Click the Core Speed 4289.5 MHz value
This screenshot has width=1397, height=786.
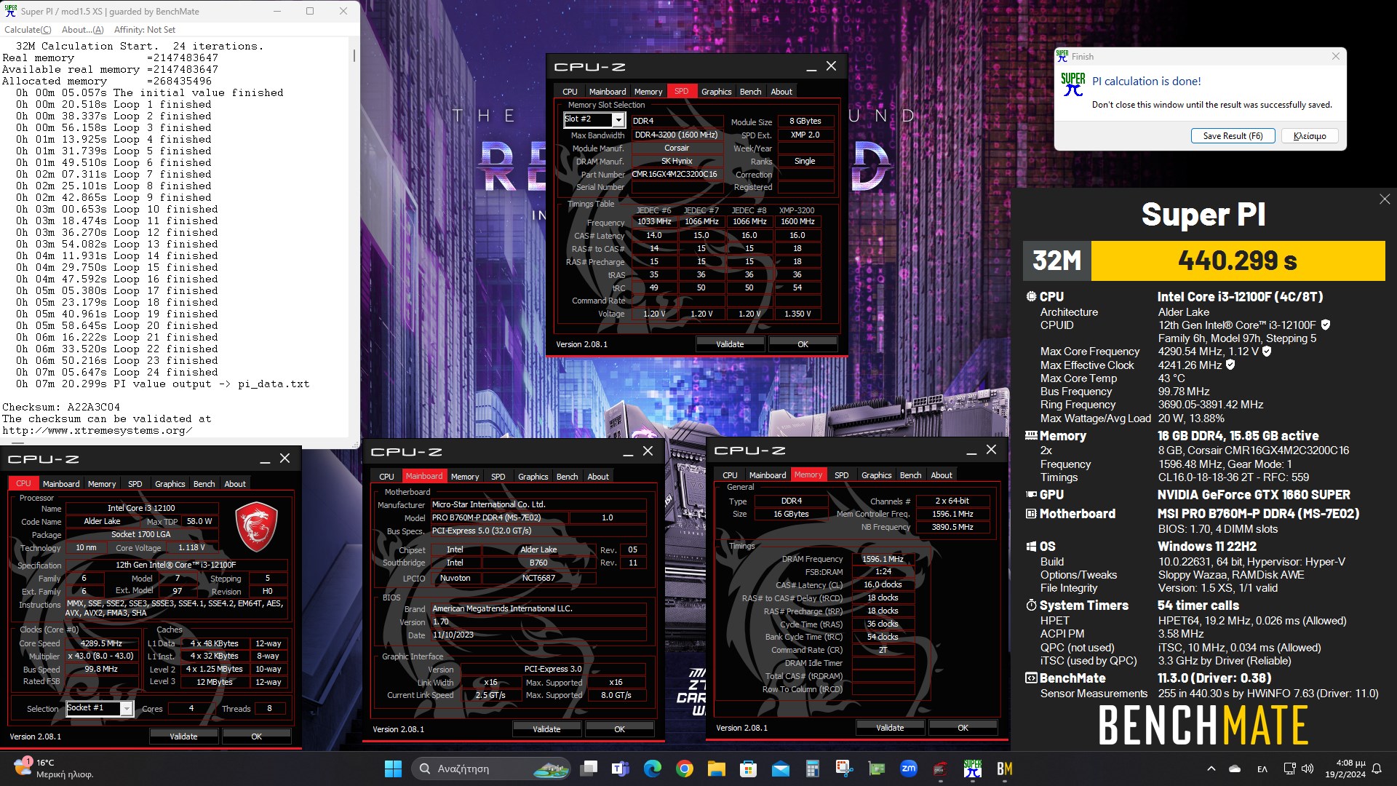pos(101,643)
